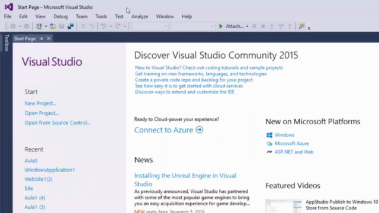Open the toolbar overflow options arrow
The width and height of the screenshot is (379, 213).
pos(309,28)
